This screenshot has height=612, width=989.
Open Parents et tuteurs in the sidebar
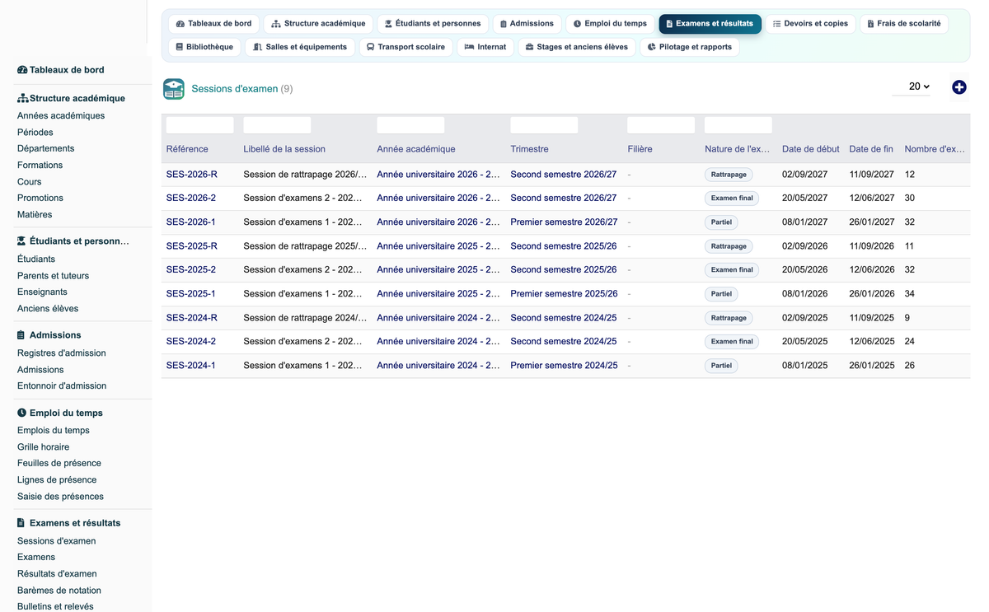point(54,275)
